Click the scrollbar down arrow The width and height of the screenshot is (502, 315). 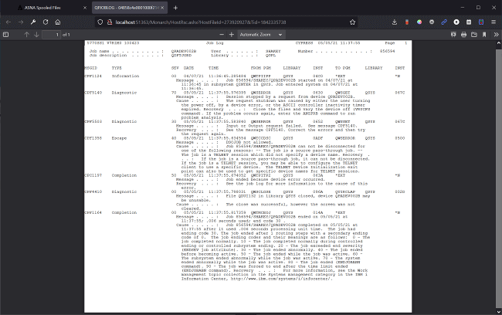click(x=498, y=312)
